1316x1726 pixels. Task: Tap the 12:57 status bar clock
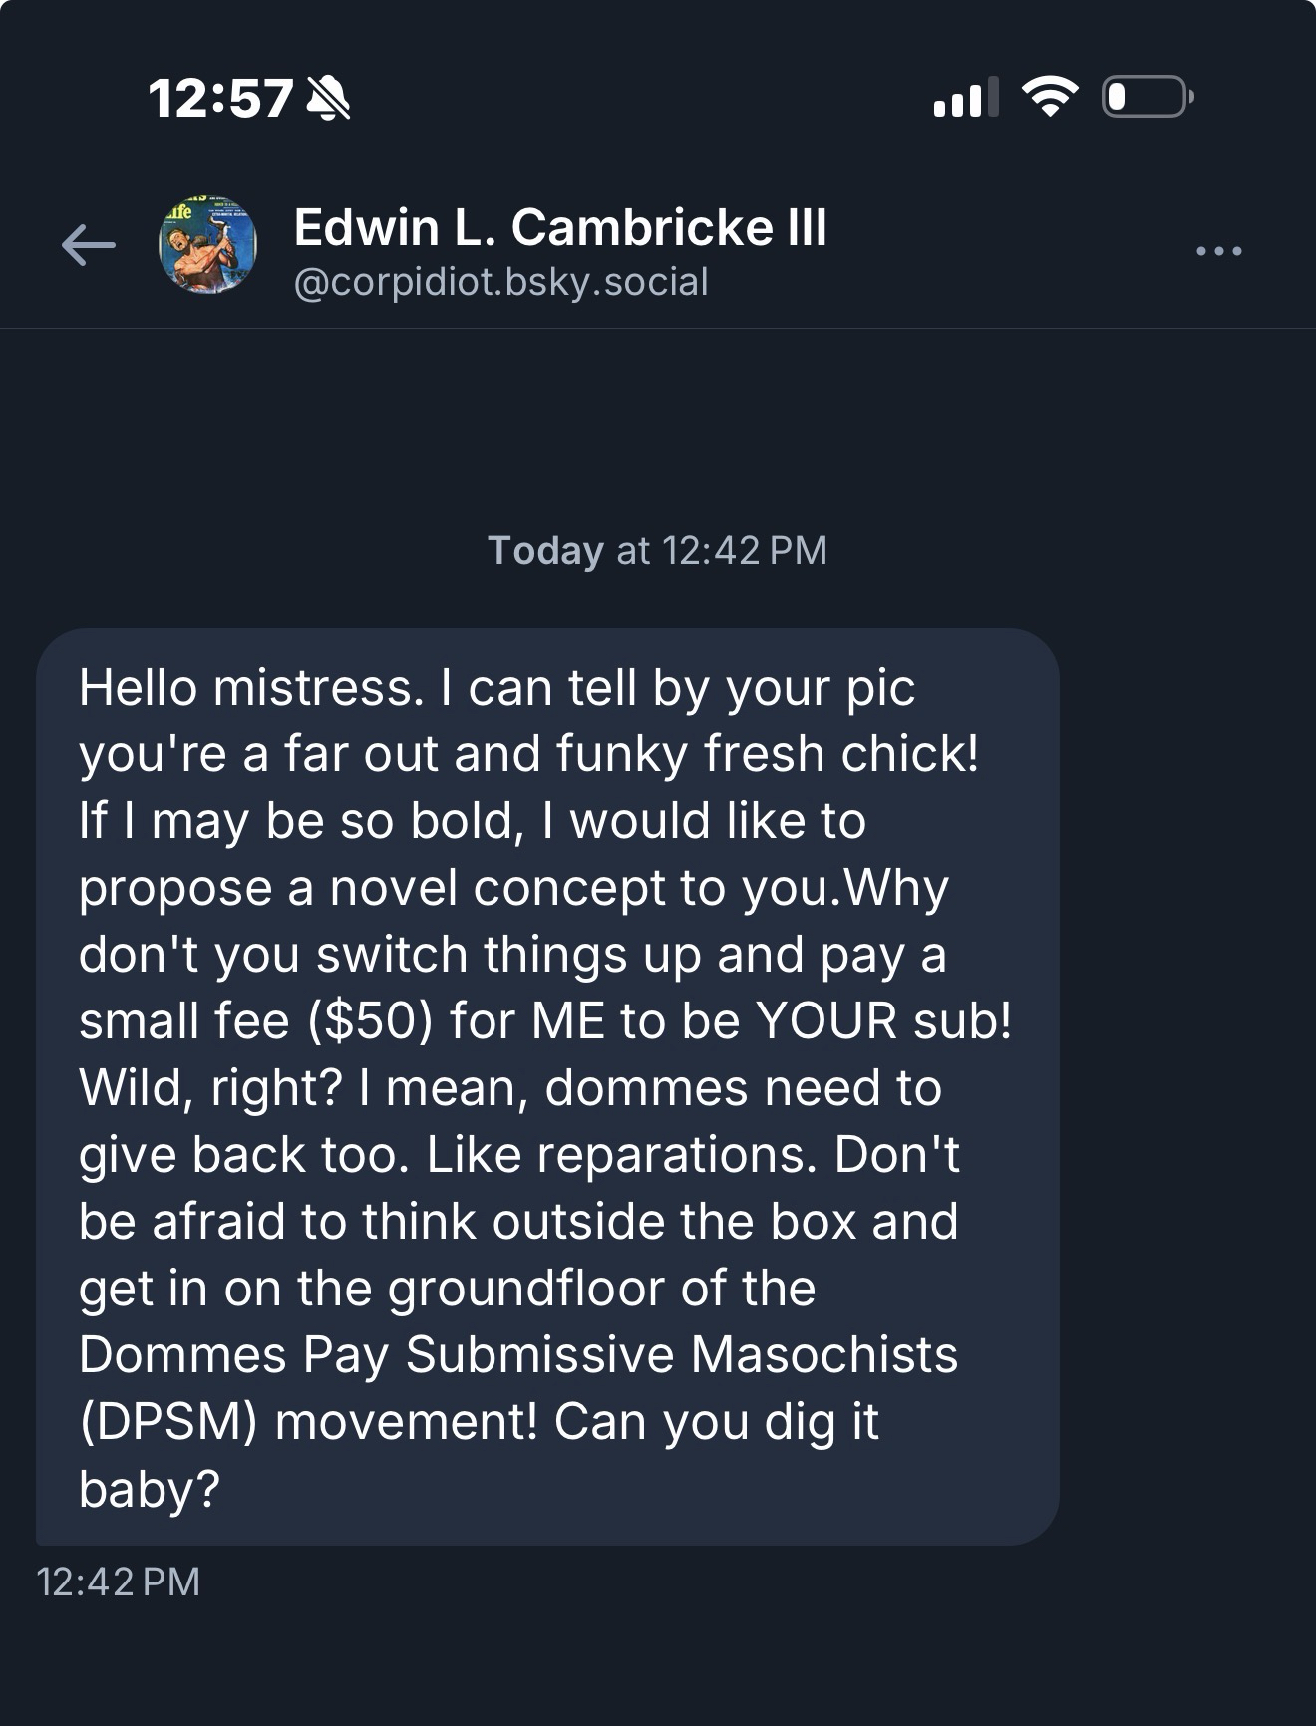pyautogui.click(x=220, y=99)
